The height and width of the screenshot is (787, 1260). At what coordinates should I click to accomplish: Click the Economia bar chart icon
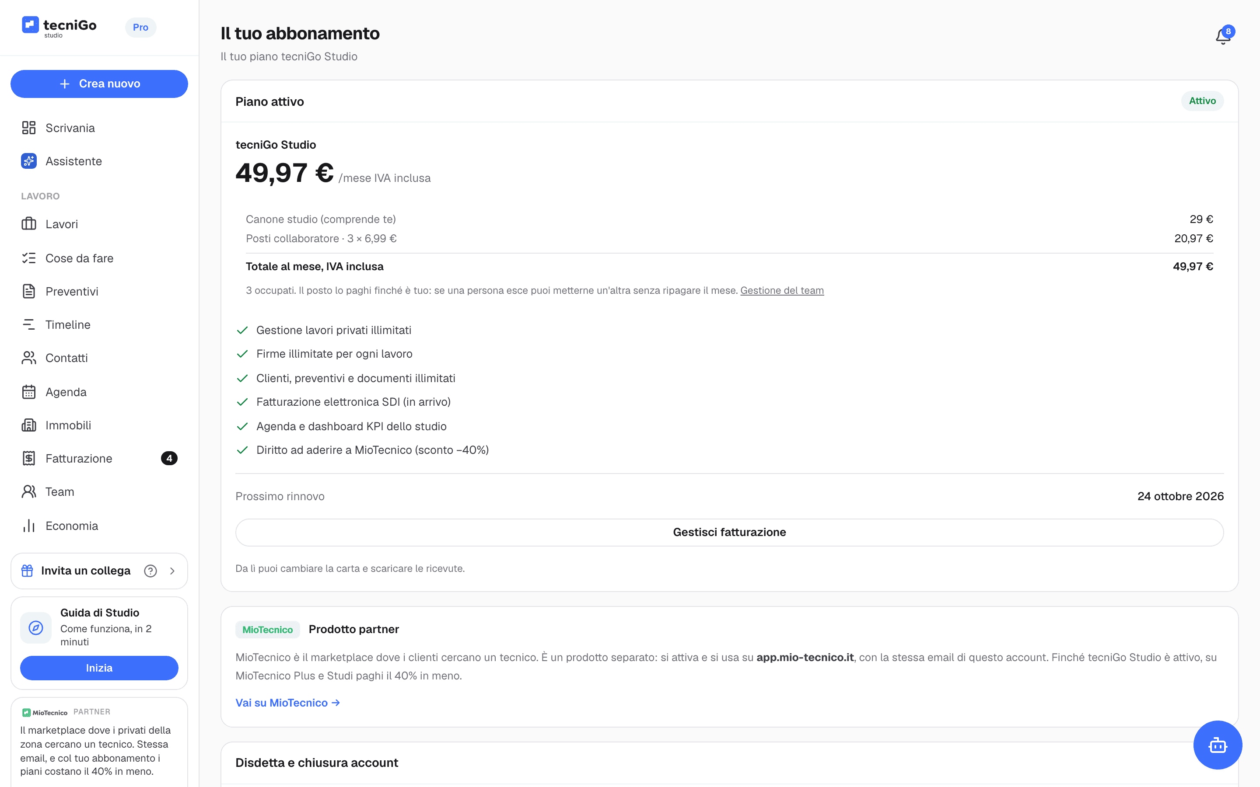click(28, 526)
